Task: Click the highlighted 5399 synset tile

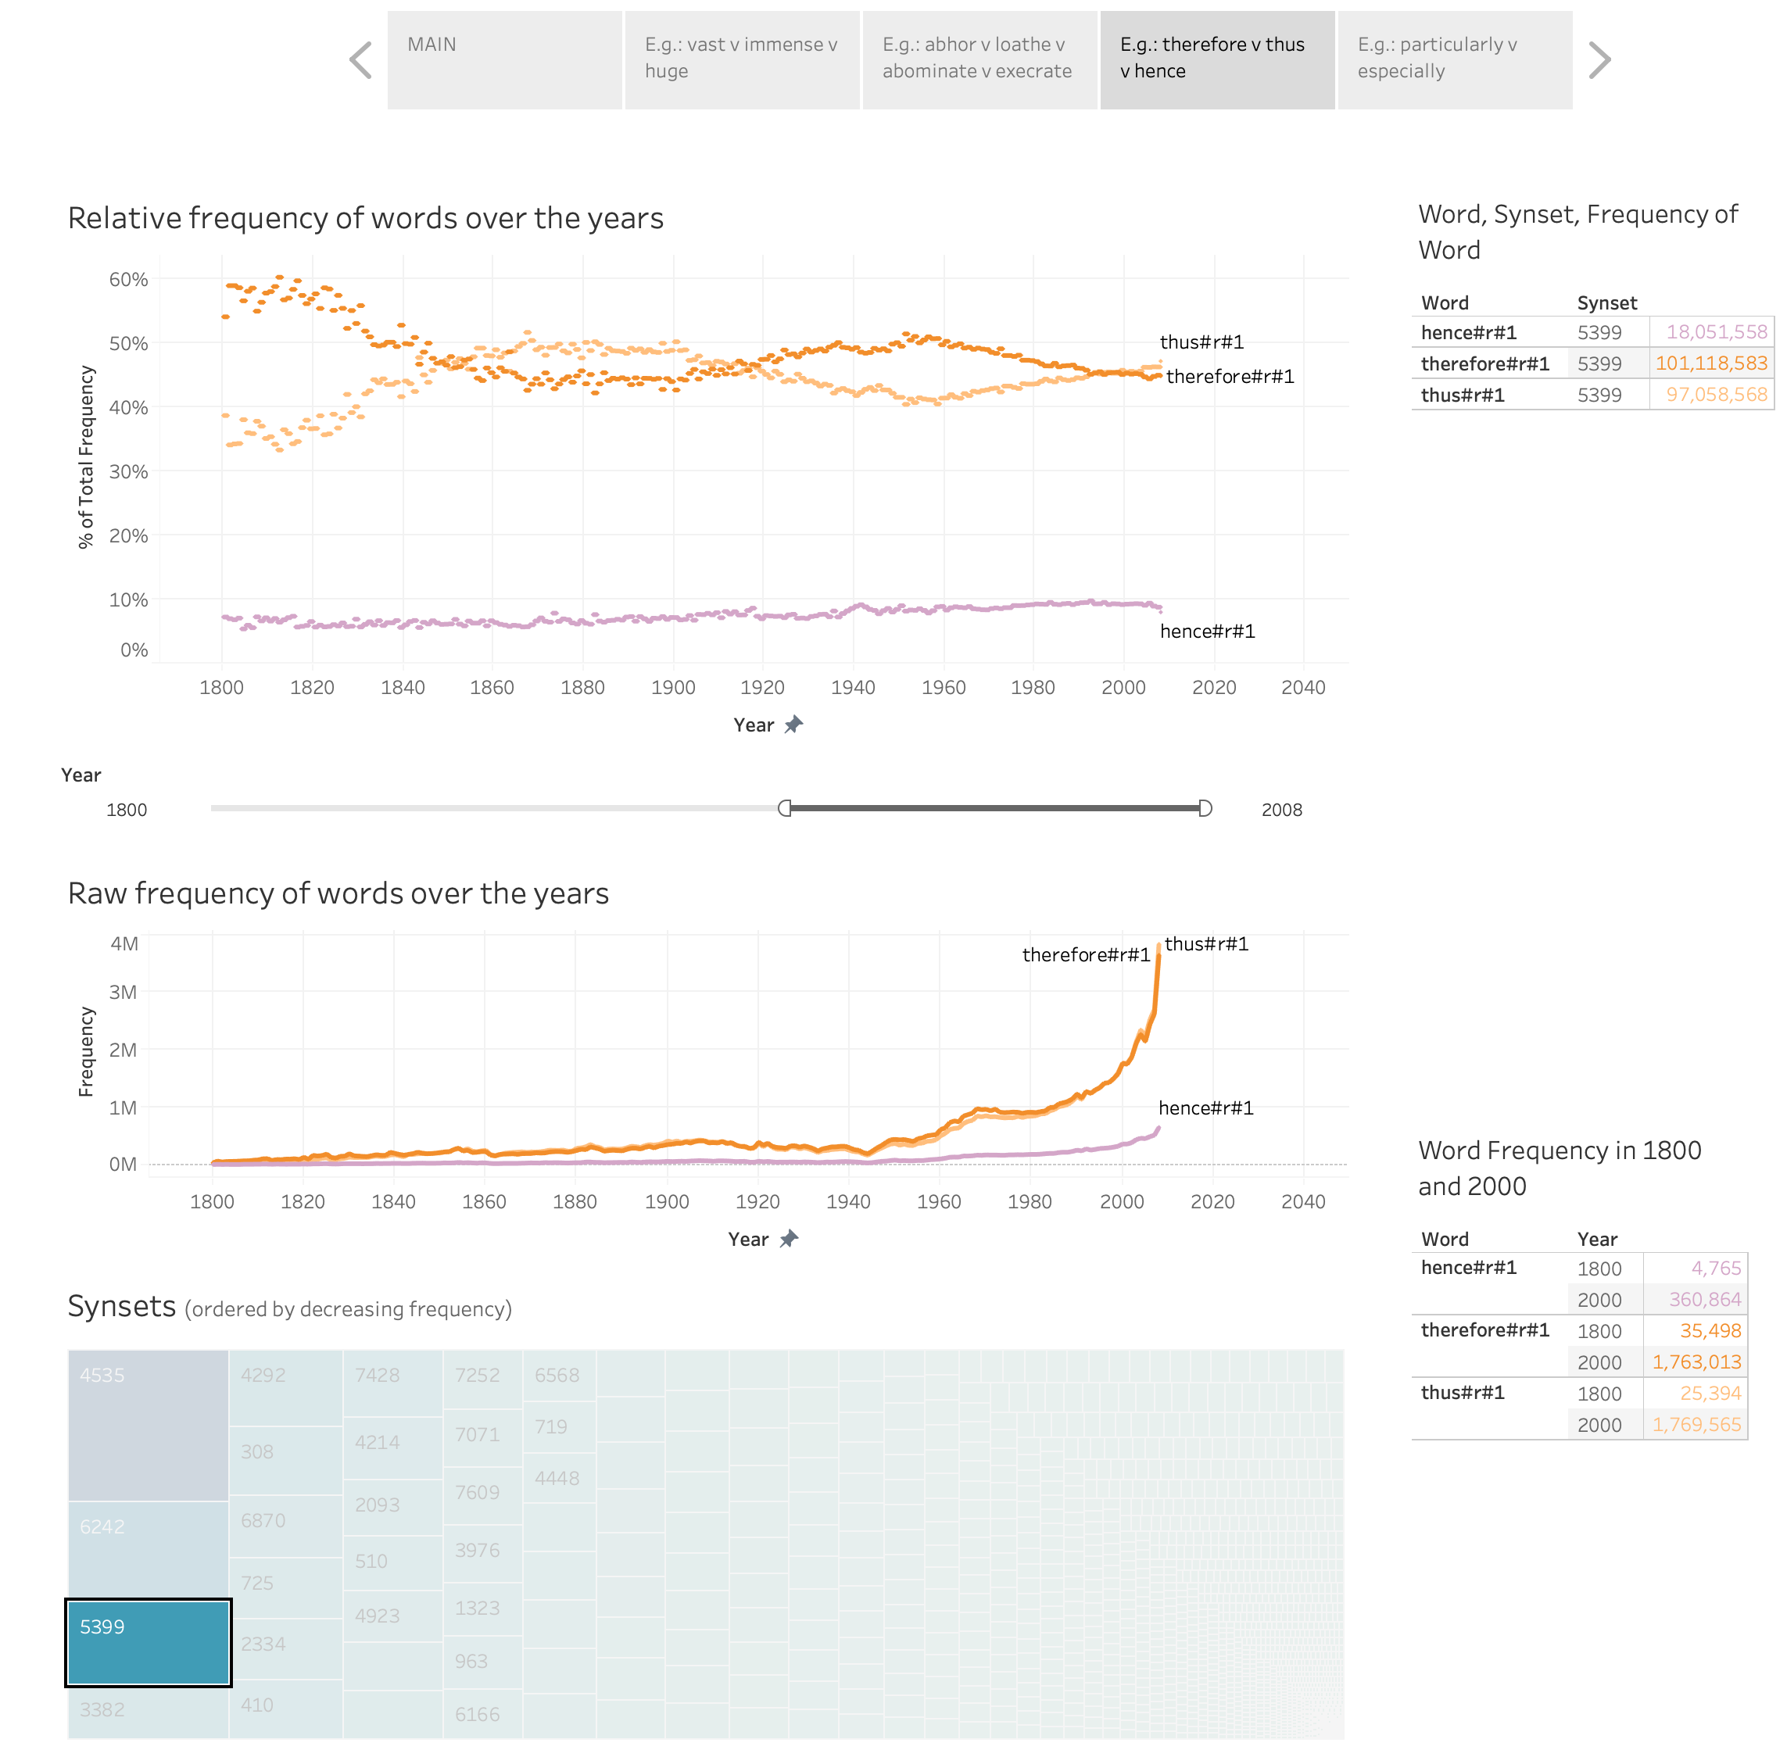Action: click(x=148, y=1643)
